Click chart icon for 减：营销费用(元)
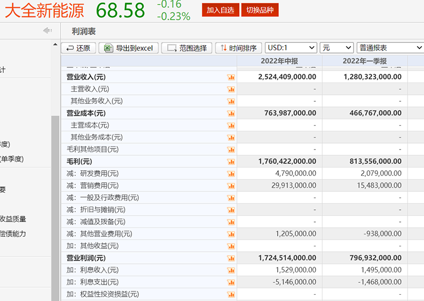The image size is (424, 301). pos(231,186)
